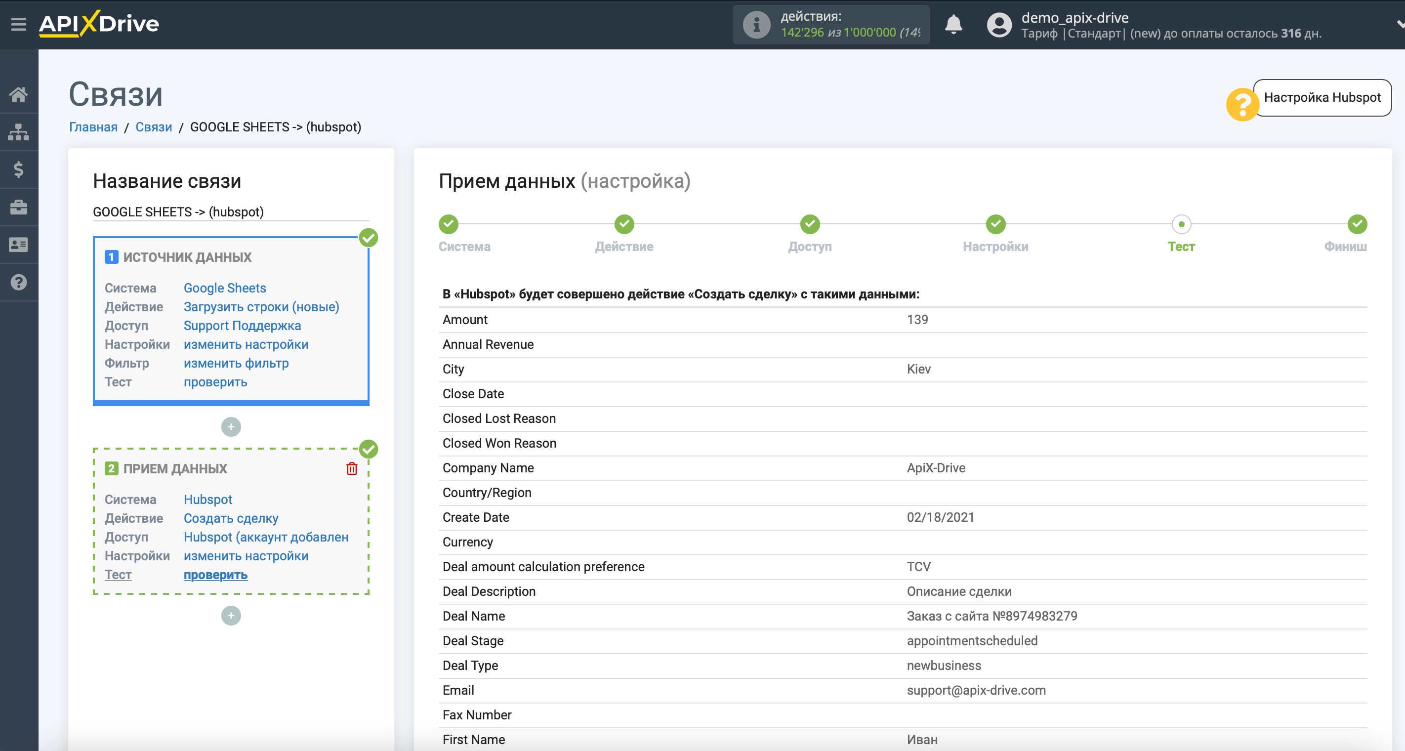Viewport: 1405px width, 751px height.
Task: Click the yellow question mark help icon
Action: click(1242, 105)
